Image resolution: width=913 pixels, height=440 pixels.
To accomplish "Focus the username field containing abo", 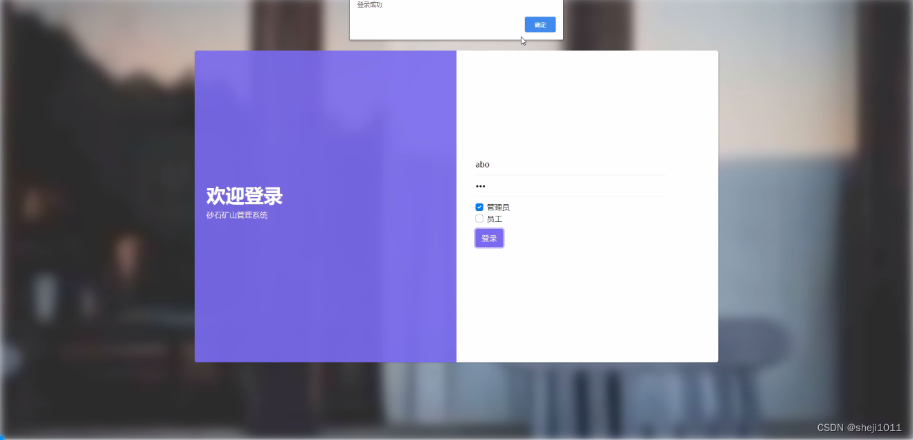I will click(x=570, y=165).
